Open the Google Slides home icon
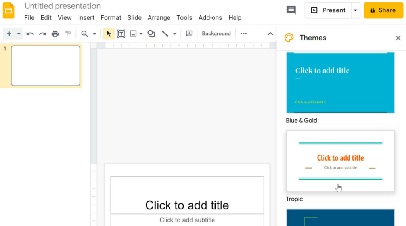Image resolution: width=406 pixels, height=226 pixels. coord(9,10)
